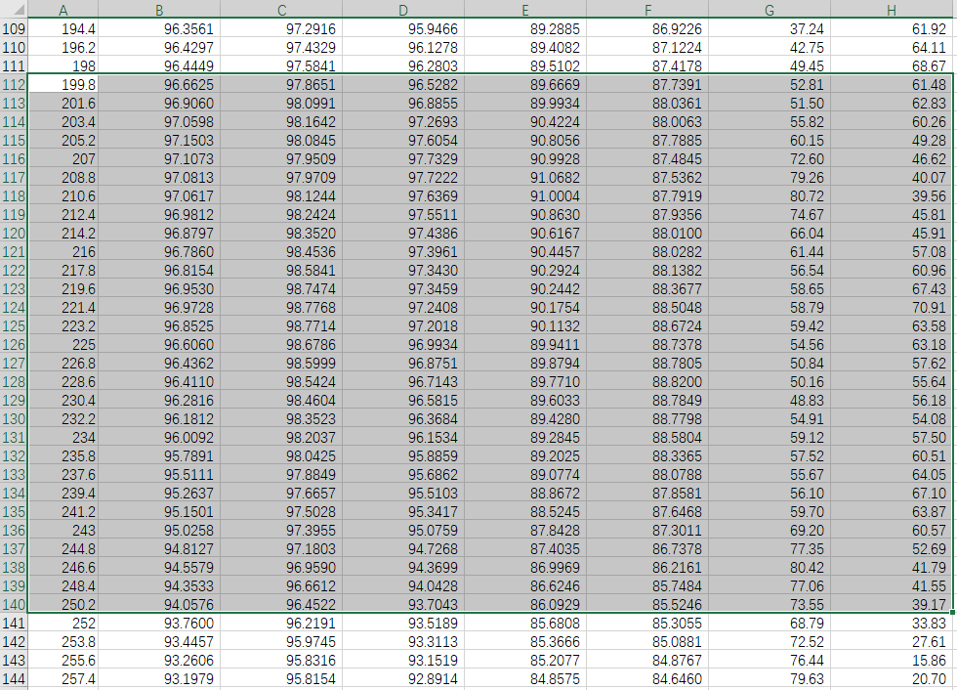
Task: Click cell with value 90.6167
Action: [x=525, y=234]
